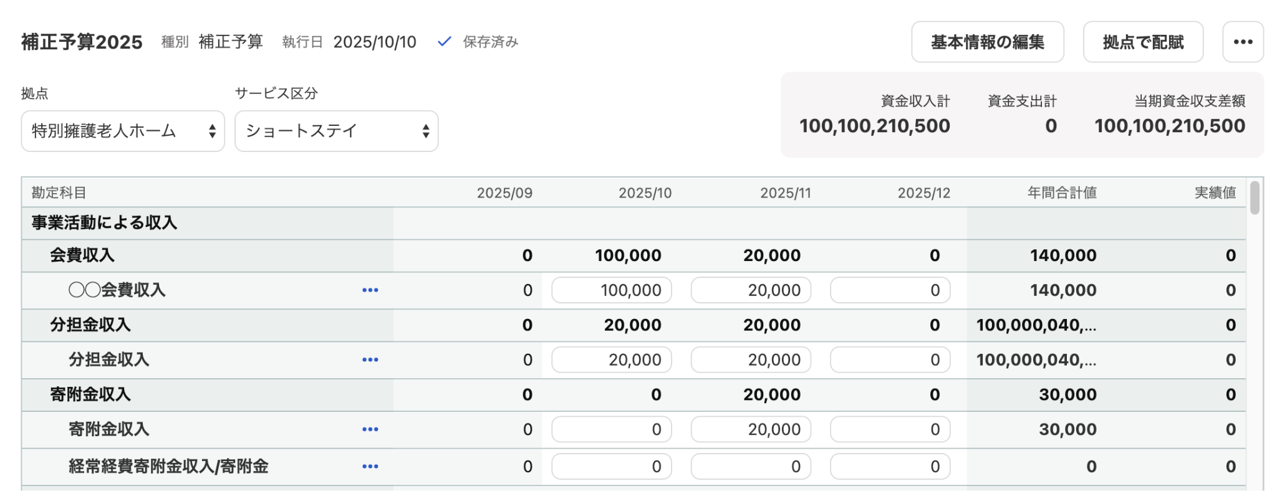
Task: Edit 経常経費寄附金収入/寄附金 2025/12 input field
Action: coord(890,467)
